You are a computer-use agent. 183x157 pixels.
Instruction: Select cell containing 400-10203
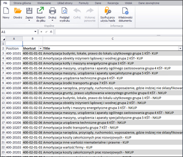(14, 108)
